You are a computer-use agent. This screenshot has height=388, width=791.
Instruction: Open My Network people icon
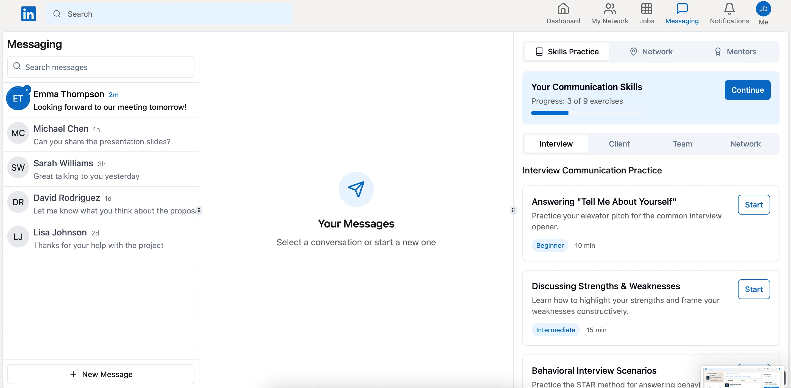click(609, 9)
